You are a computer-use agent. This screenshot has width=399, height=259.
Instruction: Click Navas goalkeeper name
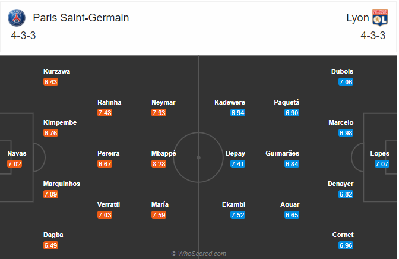coord(17,153)
